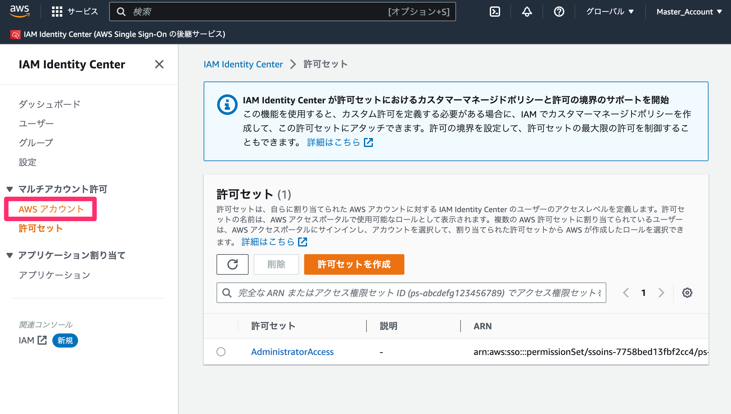731x414 pixels.
Task: Focus the permission set ARN search field
Action: point(411,293)
